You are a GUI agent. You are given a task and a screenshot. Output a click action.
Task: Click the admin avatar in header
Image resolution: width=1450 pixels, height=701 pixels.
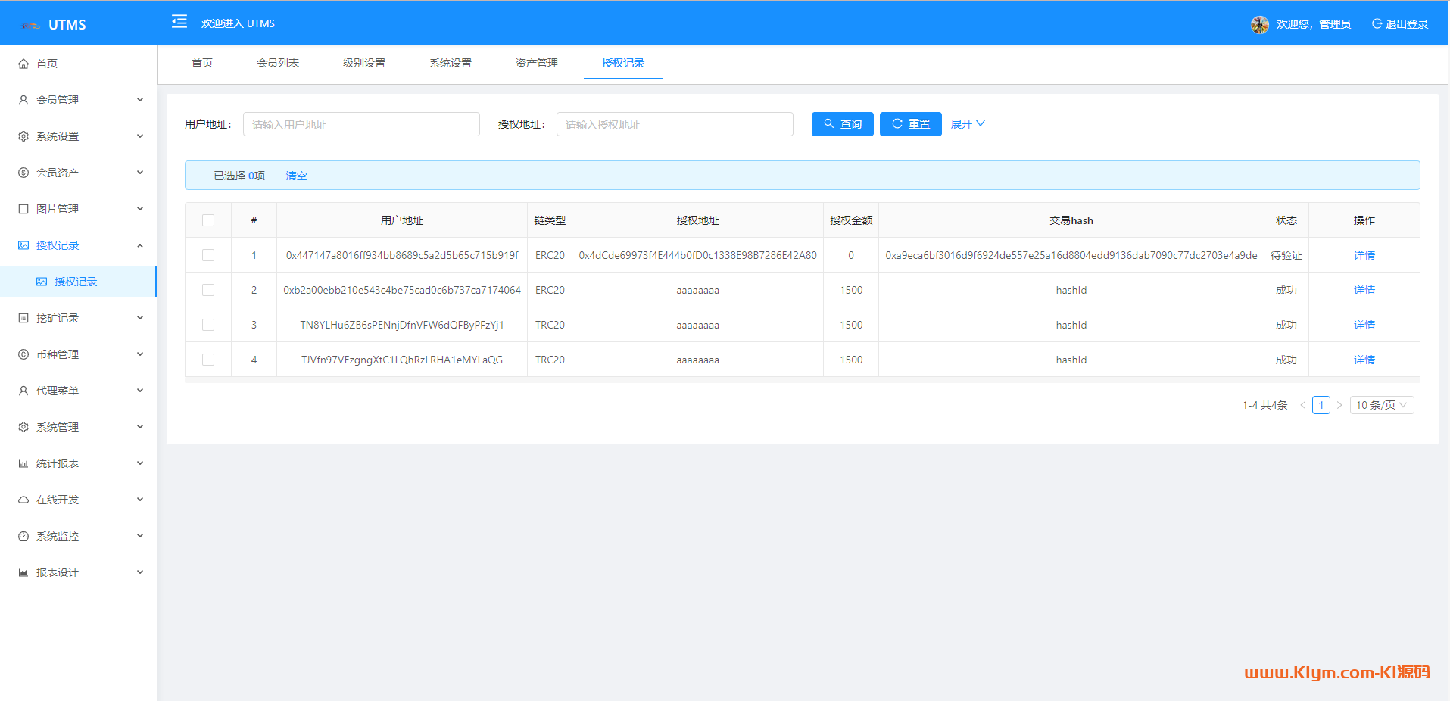pos(1259,24)
